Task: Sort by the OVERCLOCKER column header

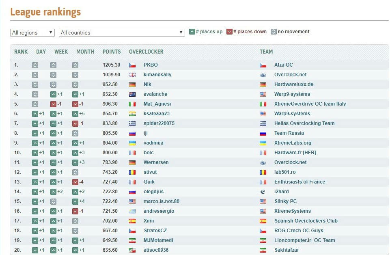Action: click(x=146, y=52)
